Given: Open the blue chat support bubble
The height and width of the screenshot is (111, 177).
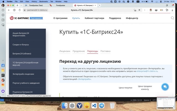Looking at the screenshot, I should pos(165,87).
